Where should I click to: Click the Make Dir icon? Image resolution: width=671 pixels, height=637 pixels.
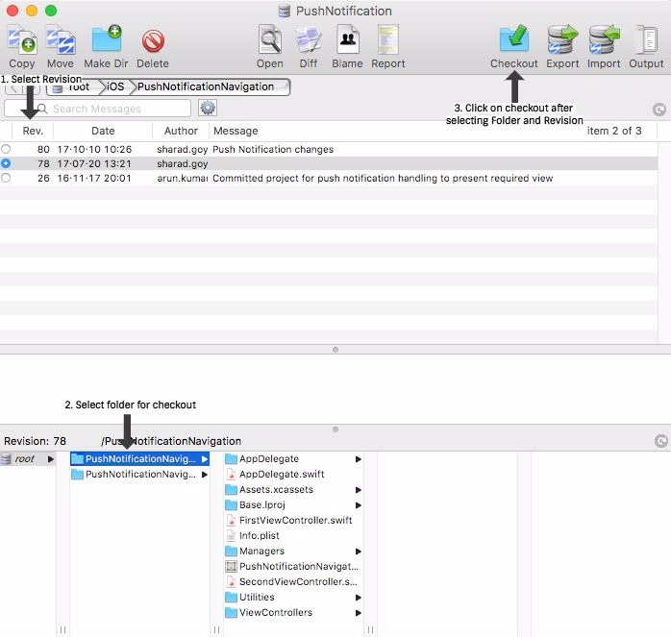point(106,40)
